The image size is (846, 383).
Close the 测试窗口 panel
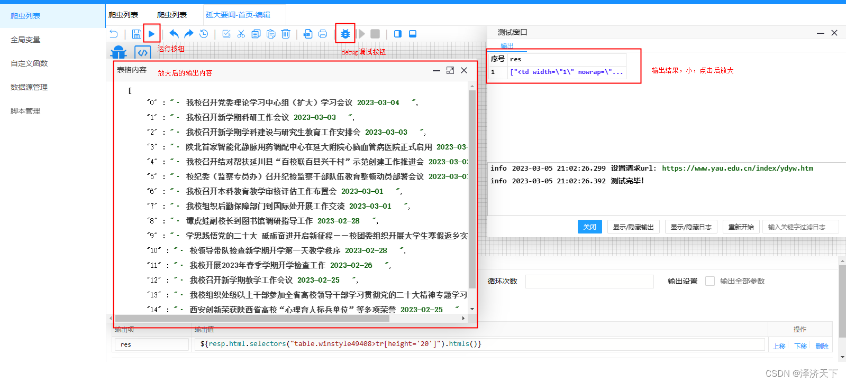pyautogui.click(x=834, y=33)
